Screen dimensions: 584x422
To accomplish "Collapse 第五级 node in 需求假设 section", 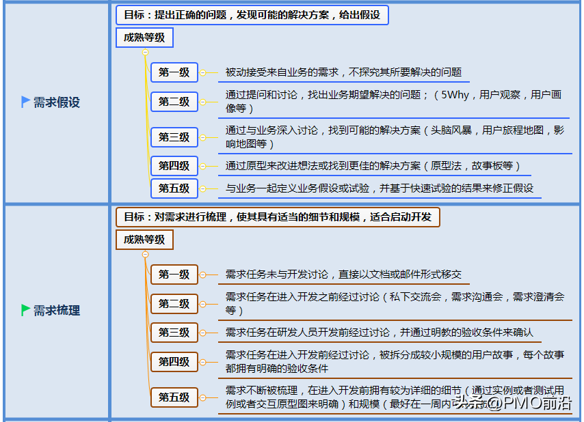I will pos(202,189).
